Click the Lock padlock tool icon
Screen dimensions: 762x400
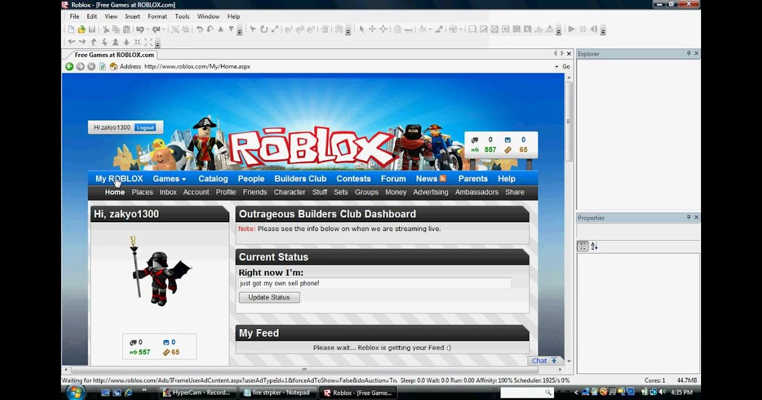pos(397,29)
